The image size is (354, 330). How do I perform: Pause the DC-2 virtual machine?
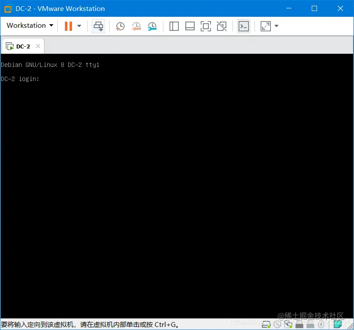[68, 26]
